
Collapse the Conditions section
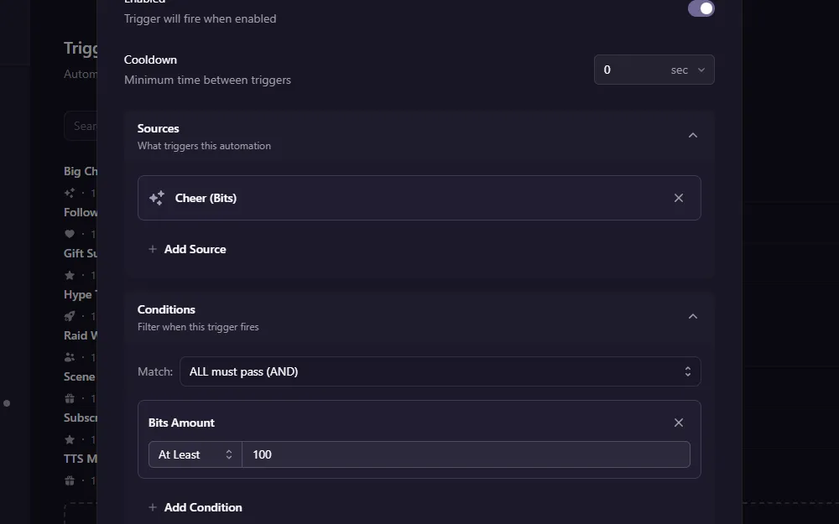[693, 316]
